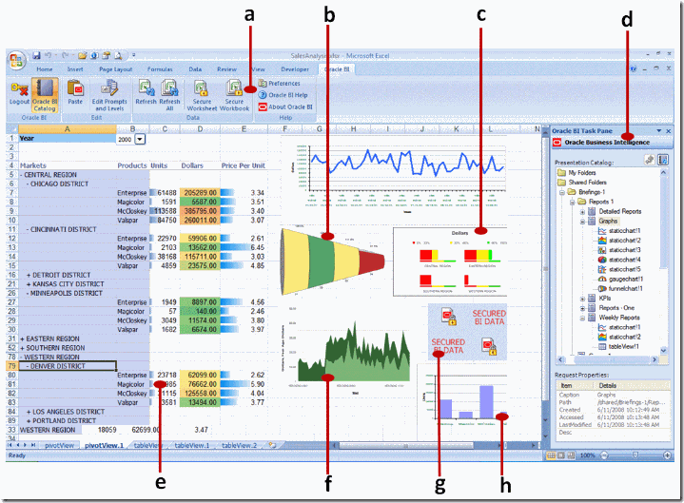Collapse the Briefings-1 folder node
Screen dimensions: 684x503
click(562, 192)
